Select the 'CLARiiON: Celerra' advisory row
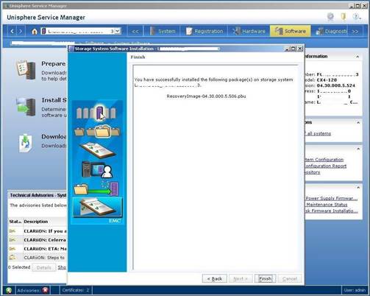Screen dimensions: 370x296 pos(38,240)
